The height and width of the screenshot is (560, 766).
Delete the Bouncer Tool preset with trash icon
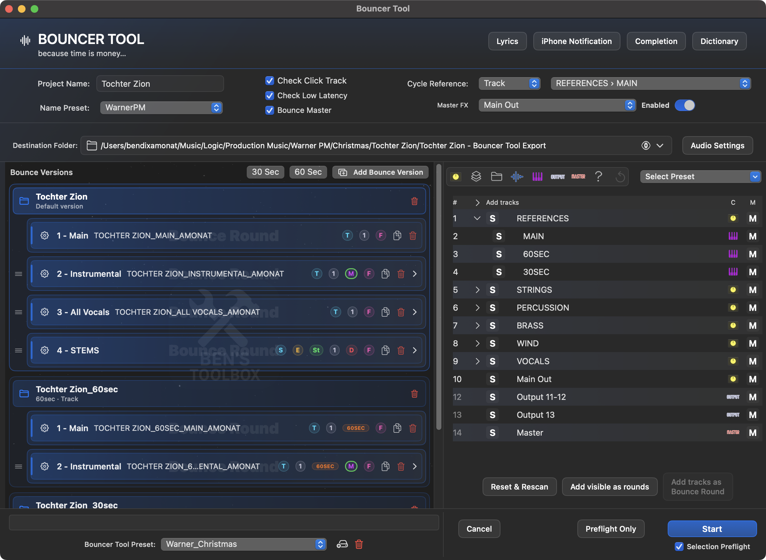(358, 544)
